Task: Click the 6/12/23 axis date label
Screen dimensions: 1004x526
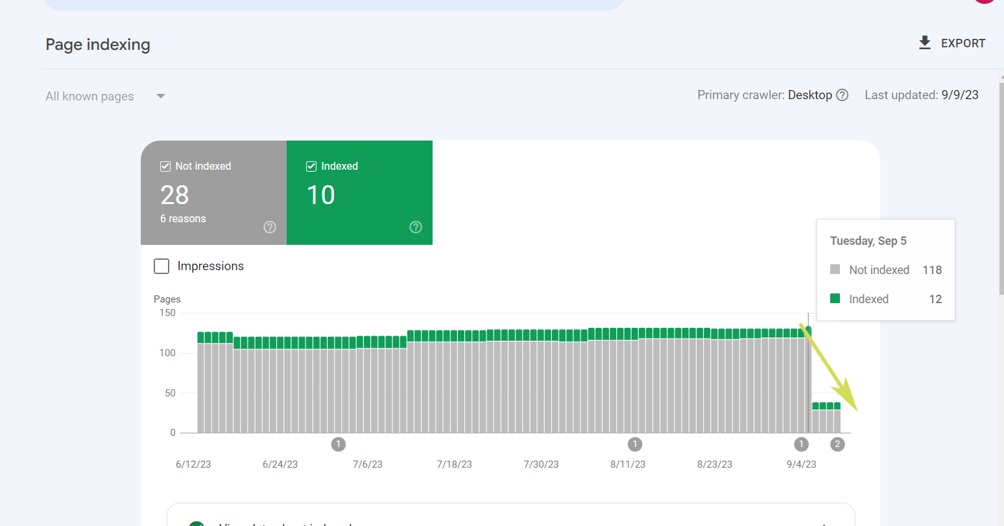Action: tap(193, 464)
